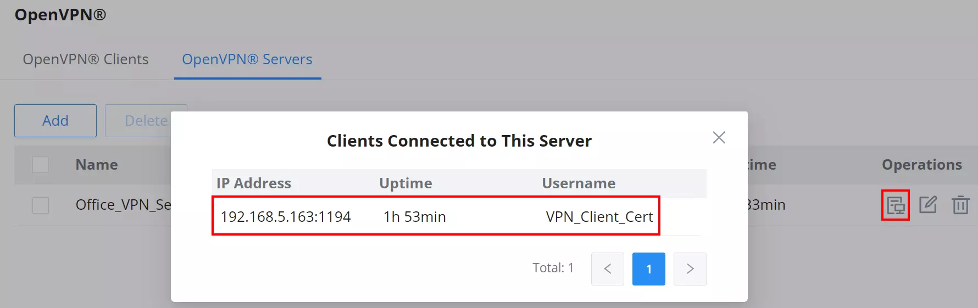Click the VPN_Client_Cert username entry
This screenshot has width=978, height=308.
click(599, 217)
